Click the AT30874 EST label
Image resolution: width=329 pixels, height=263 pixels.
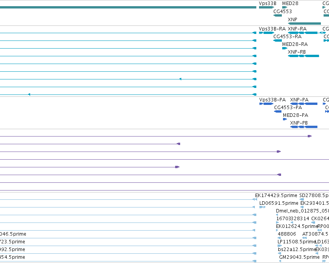point(315,234)
